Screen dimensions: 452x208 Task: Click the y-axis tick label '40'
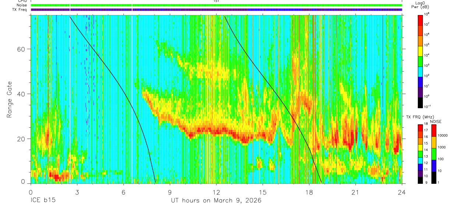pos(21,94)
